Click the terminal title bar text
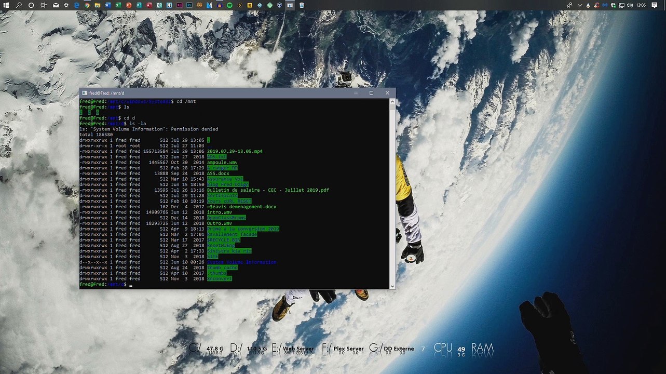 tap(106, 93)
